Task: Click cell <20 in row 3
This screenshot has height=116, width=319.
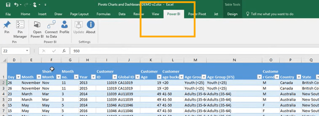Action: click(173, 88)
